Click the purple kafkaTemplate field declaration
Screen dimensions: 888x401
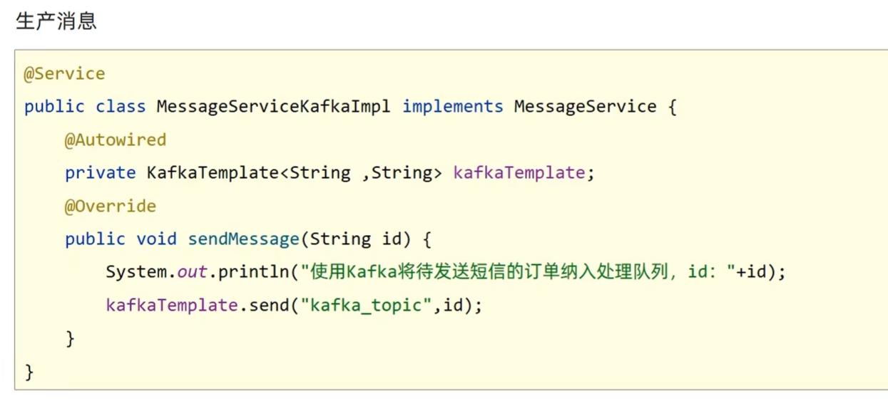point(520,173)
